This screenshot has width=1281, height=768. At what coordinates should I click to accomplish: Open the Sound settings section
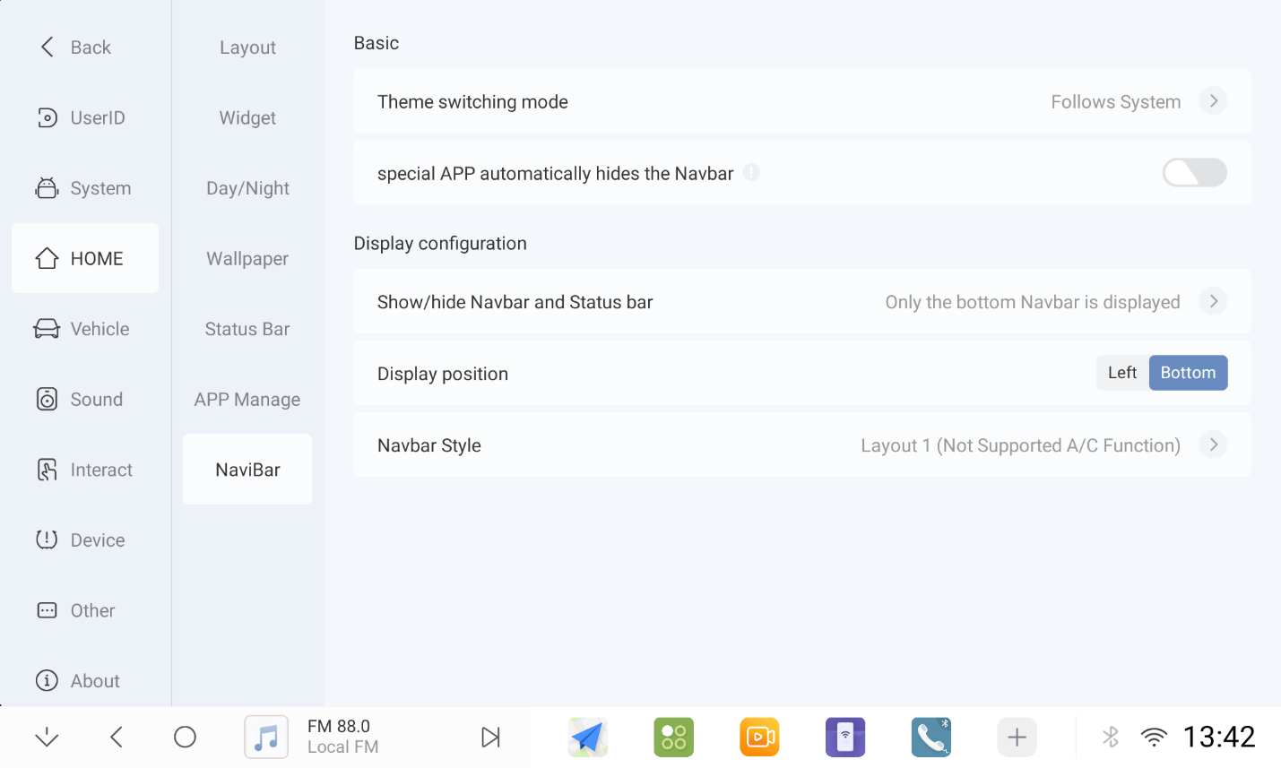tap(85, 399)
